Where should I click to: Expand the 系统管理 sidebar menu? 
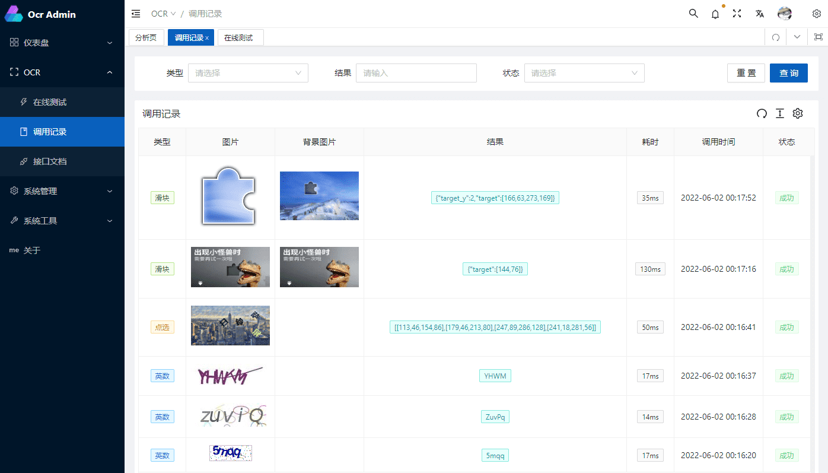coord(62,191)
